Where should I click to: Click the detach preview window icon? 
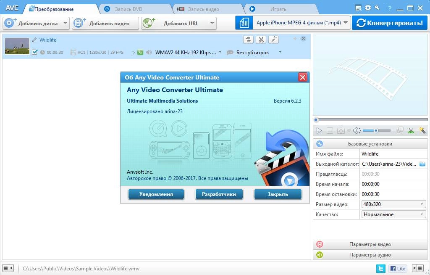pyautogui.click(x=400, y=130)
